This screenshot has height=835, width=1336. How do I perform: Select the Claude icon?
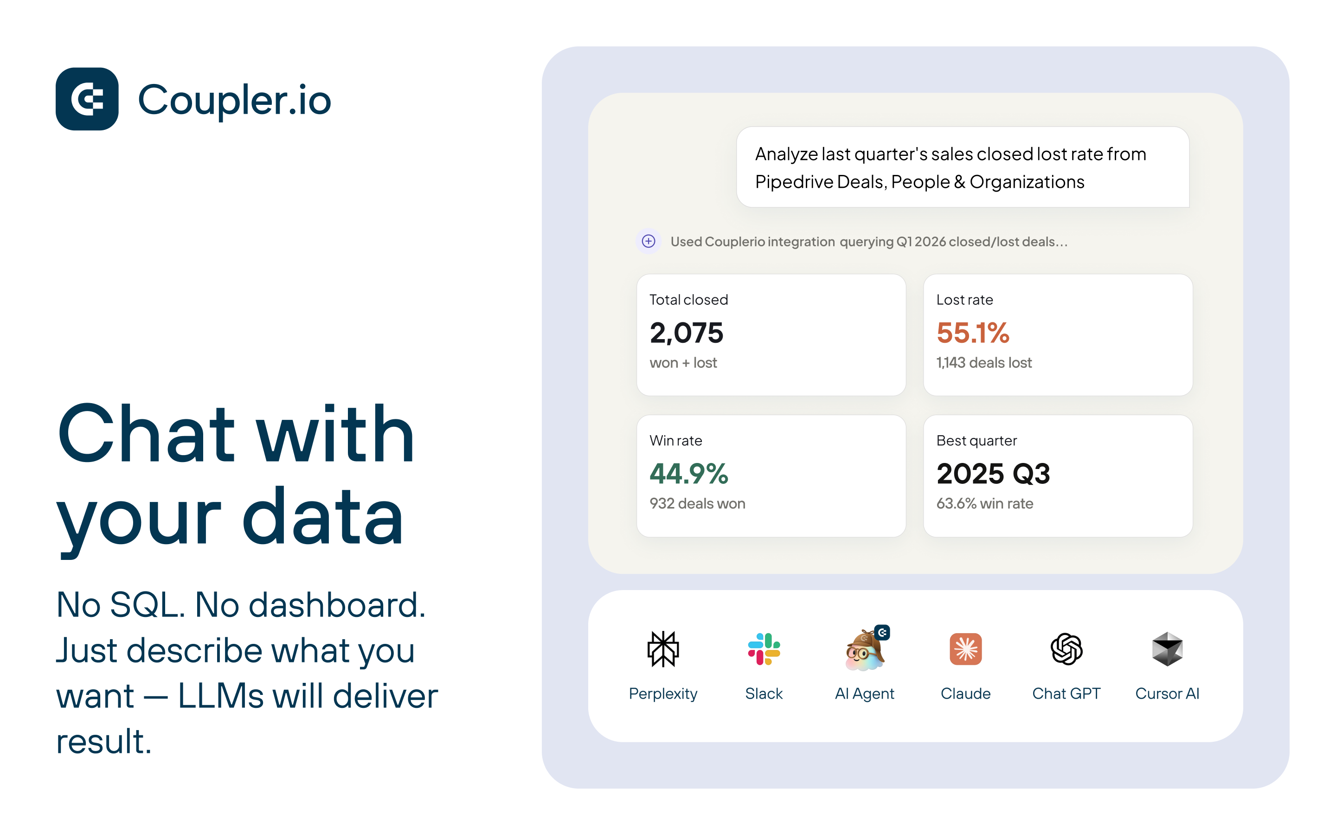965,649
